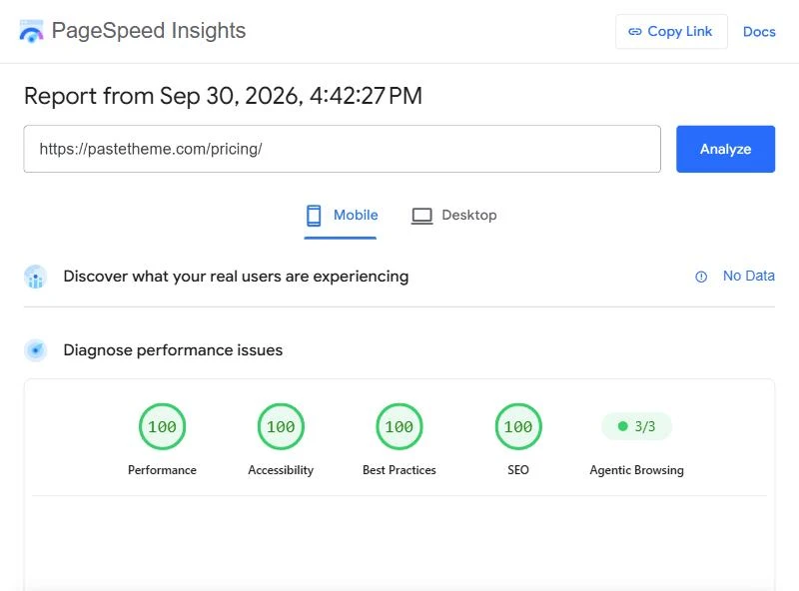The width and height of the screenshot is (799, 591).
Task: Click the mobile phone icon
Action: tap(314, 216)
